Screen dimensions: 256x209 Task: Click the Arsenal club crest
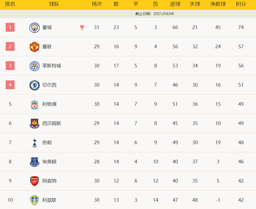pyautogui.click(x=34, y=181)
